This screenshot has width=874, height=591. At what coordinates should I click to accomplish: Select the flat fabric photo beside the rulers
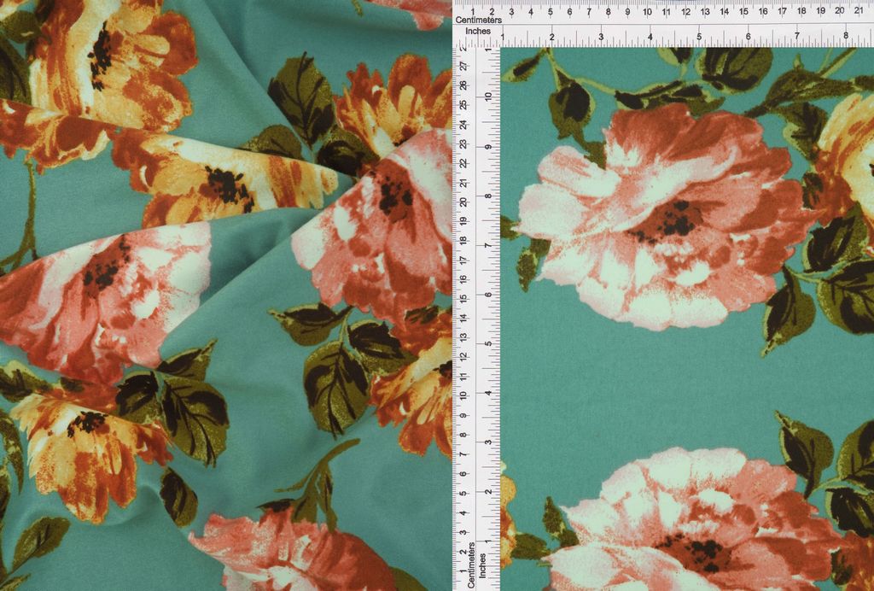pyautogui.click(x=687, y=319)
